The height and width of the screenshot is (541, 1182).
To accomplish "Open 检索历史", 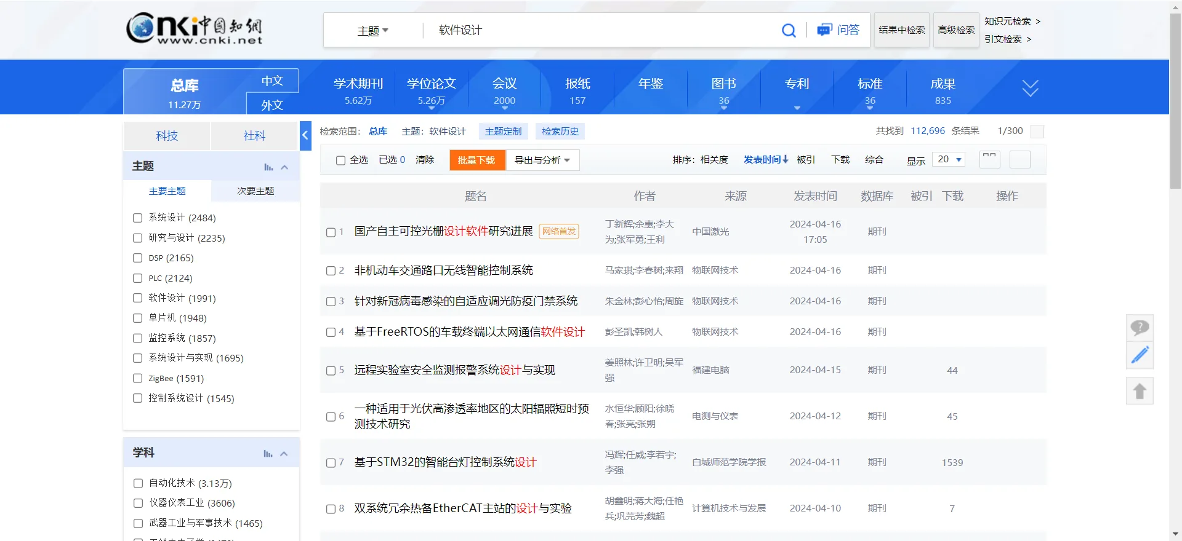I will (560, 132).
